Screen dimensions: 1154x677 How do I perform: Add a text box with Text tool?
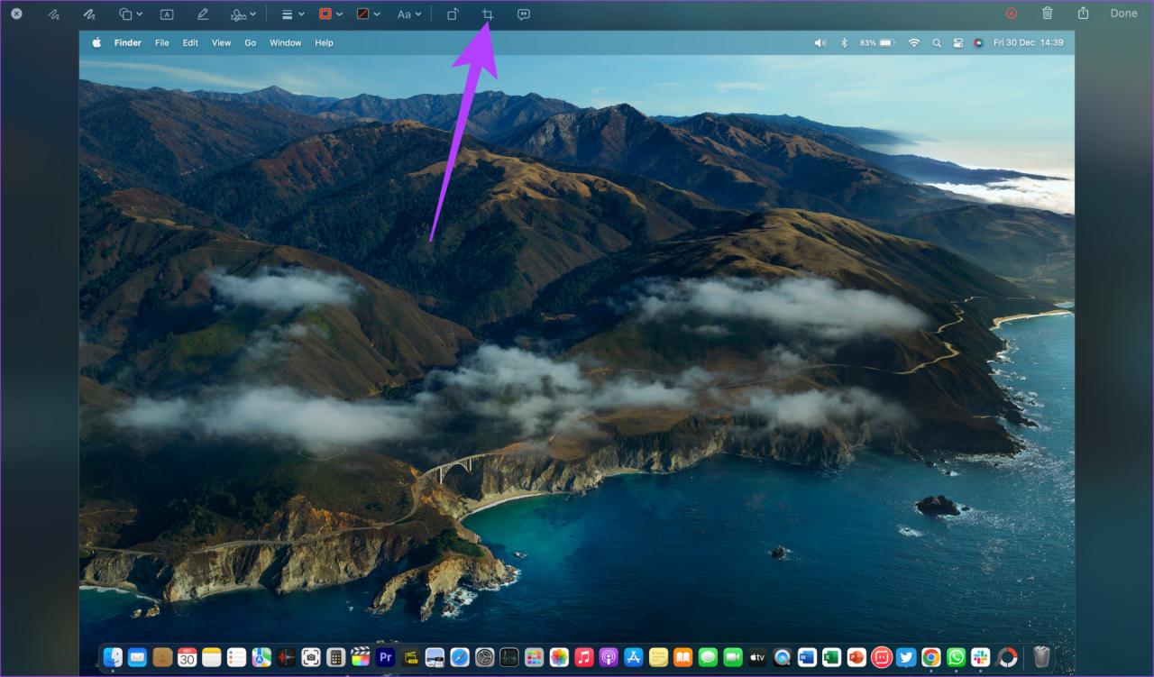[167, 14]
